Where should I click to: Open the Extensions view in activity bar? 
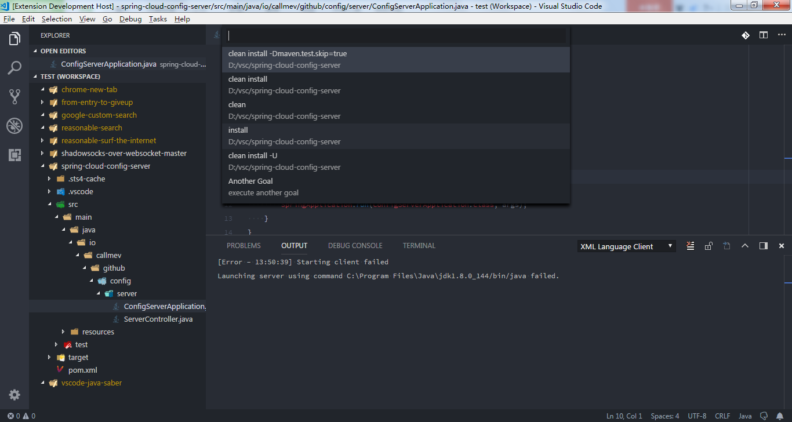[14, 155]
